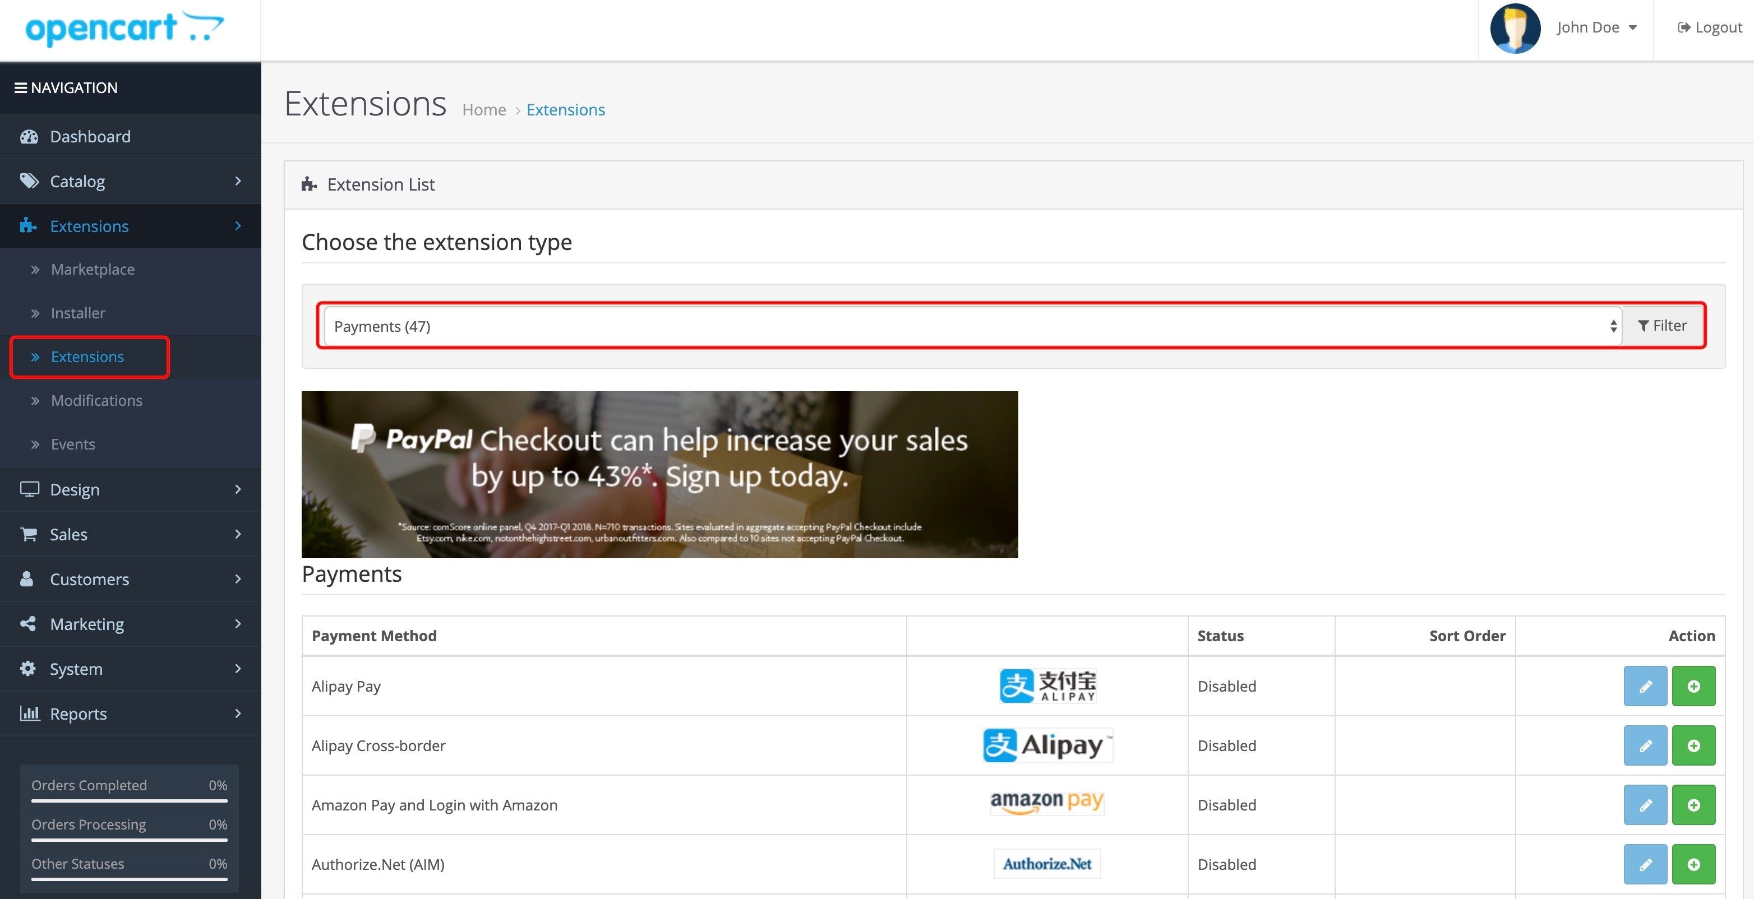Expand the Catalog menu chevron

click(x=238, y=181)
